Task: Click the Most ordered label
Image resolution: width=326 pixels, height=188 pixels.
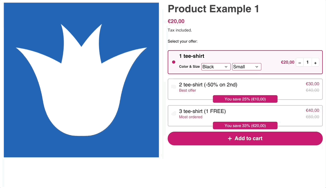Action: pos(191,117)
